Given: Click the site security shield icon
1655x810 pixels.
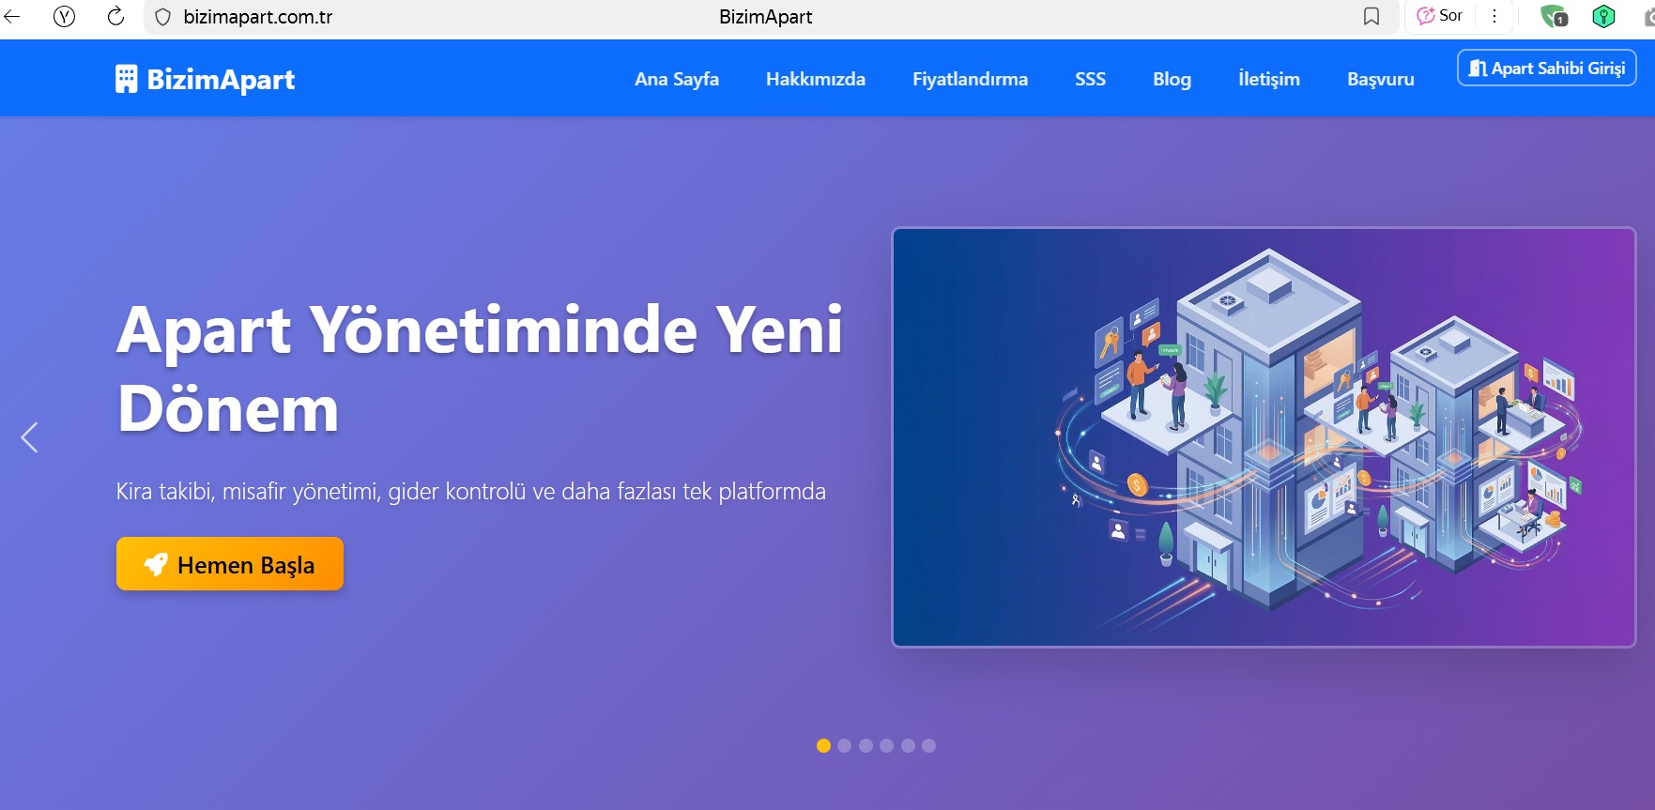Looking at the screenshot, I should pyautogui.click(x=162, y=17).
